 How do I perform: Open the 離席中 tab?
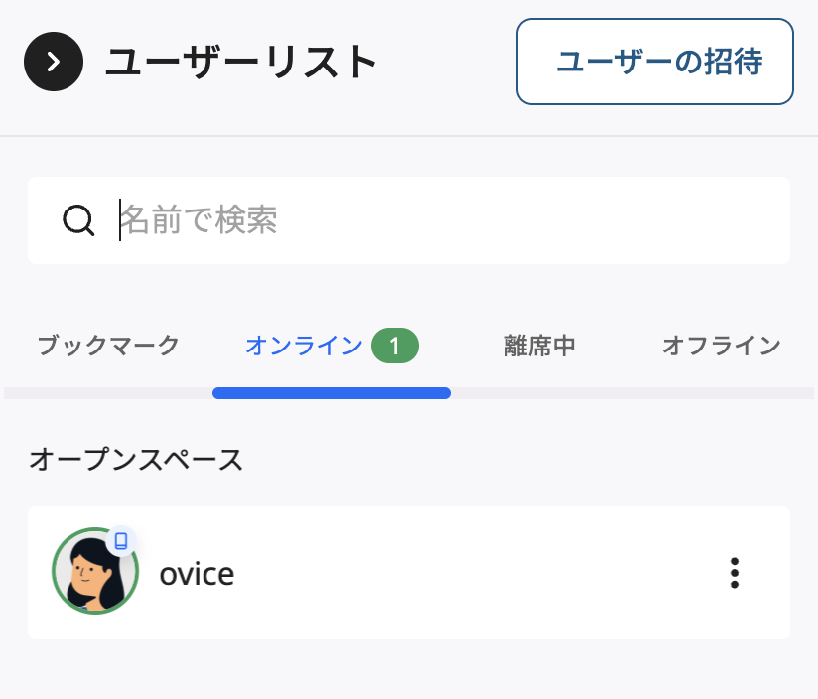(539, 345)
